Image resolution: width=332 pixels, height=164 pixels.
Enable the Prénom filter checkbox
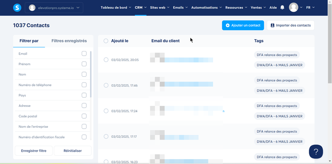[84, 64]
